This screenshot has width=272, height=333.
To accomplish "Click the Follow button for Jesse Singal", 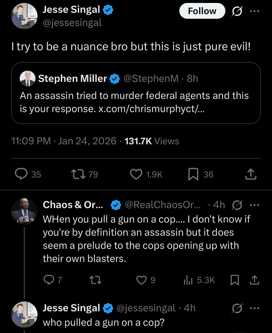I will (202, 11).
